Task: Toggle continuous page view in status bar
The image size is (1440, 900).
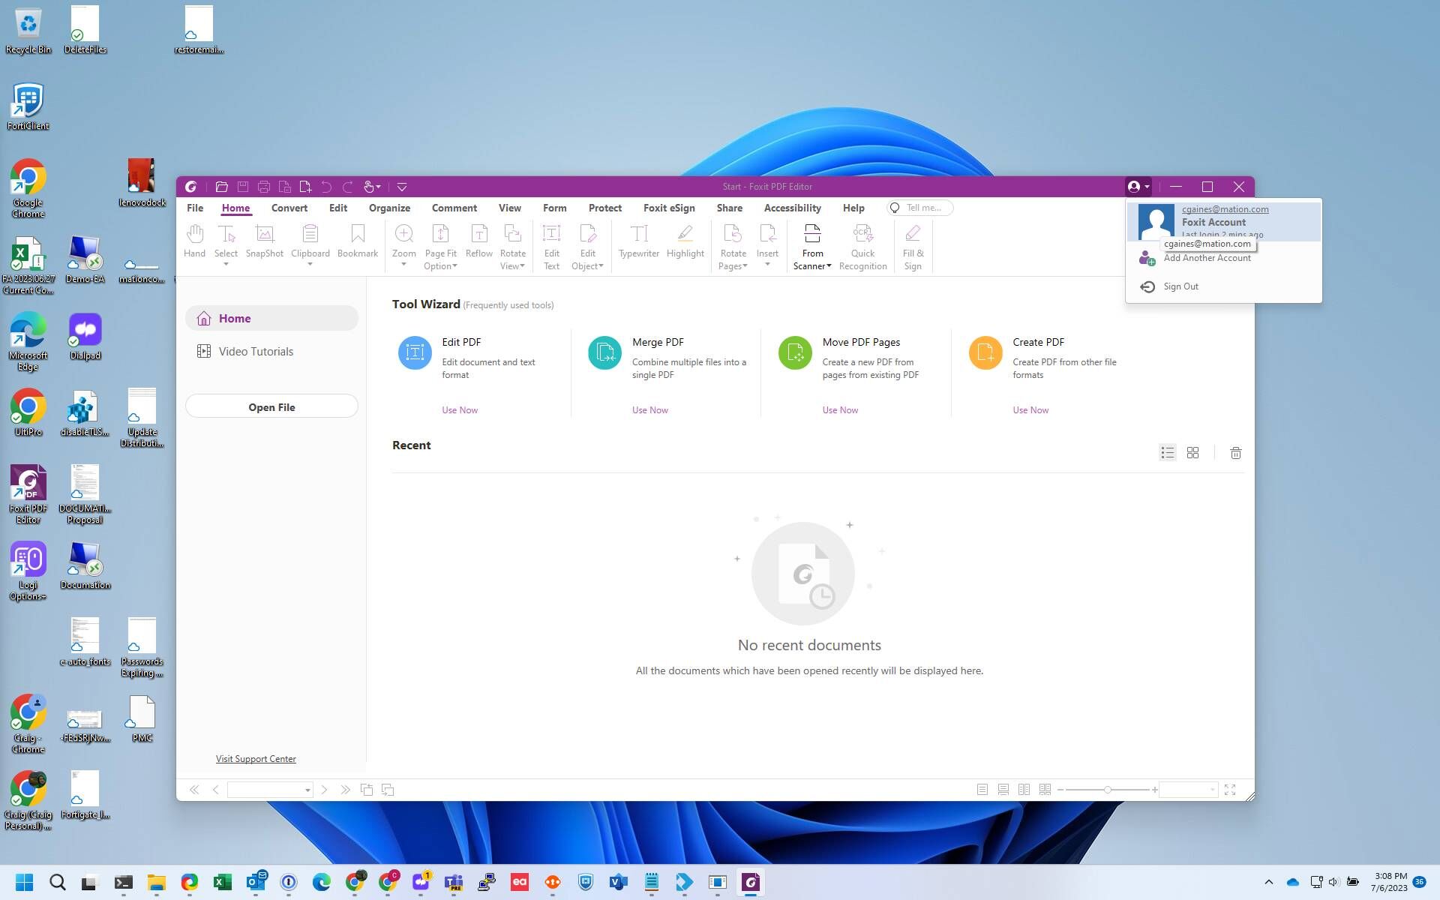Action: click(1003, 790)
